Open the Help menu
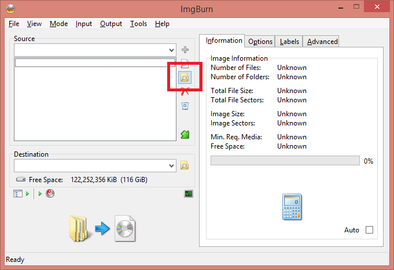The height and width of the screenshot is (270, 394). [162, 24]
